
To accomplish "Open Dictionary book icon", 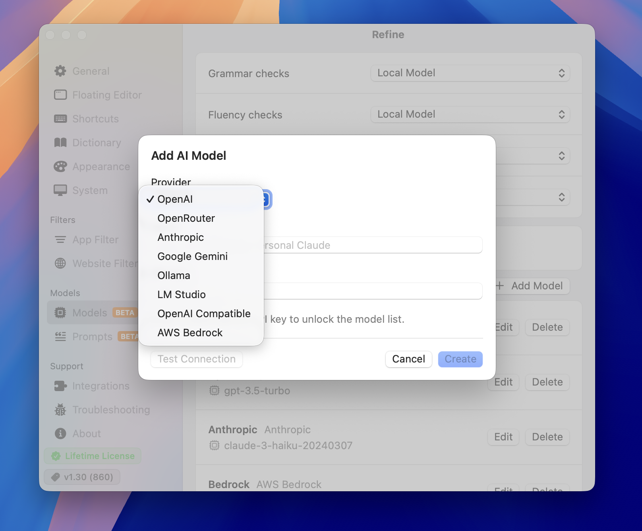I will tap(60, 142).
